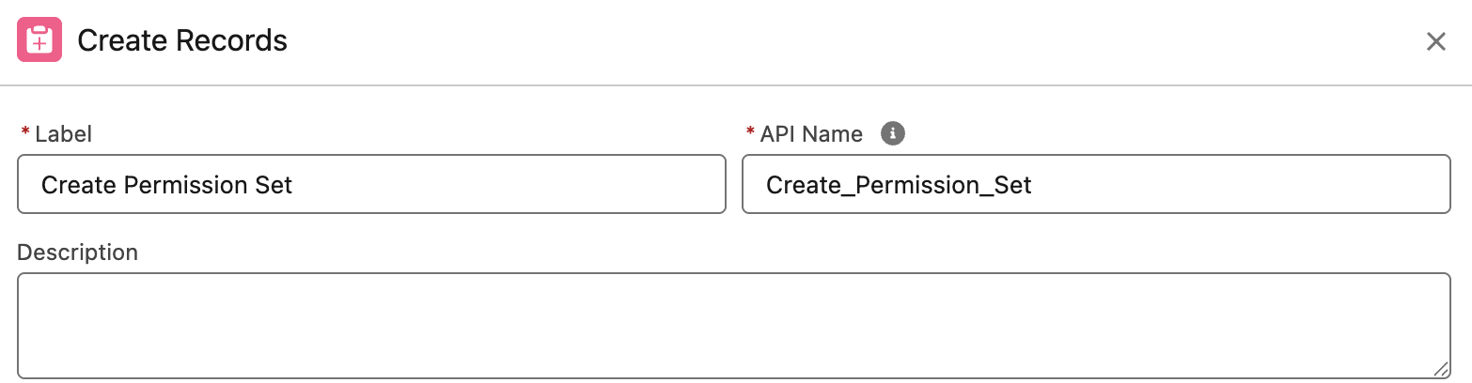Click empty space after API Name text
This screenshot has width=1472, height=383.
[1241, 184]
